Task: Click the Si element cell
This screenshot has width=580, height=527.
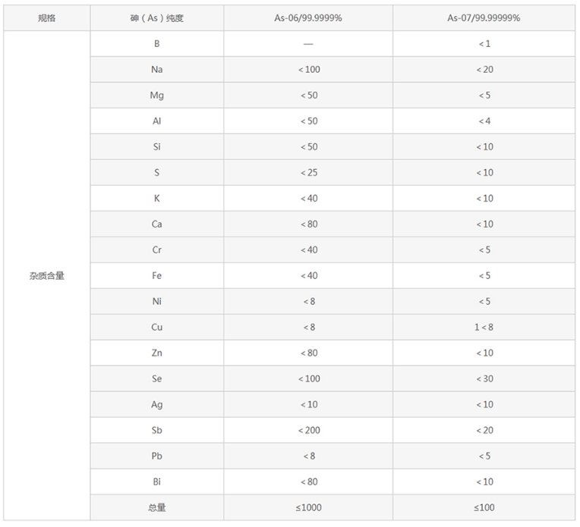Action: pos(156,146)
